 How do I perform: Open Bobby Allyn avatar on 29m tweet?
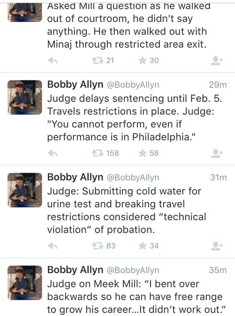tap(25, 97)
